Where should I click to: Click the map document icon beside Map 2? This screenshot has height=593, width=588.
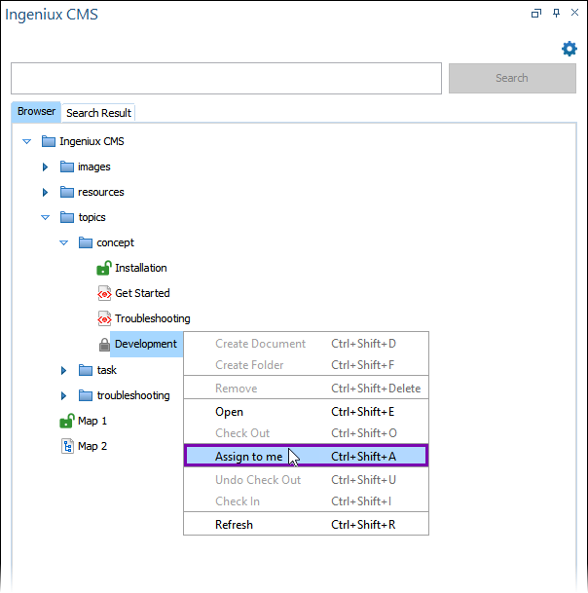point(67,446)
